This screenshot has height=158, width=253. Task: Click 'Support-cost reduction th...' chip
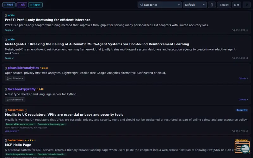point(52,154)
